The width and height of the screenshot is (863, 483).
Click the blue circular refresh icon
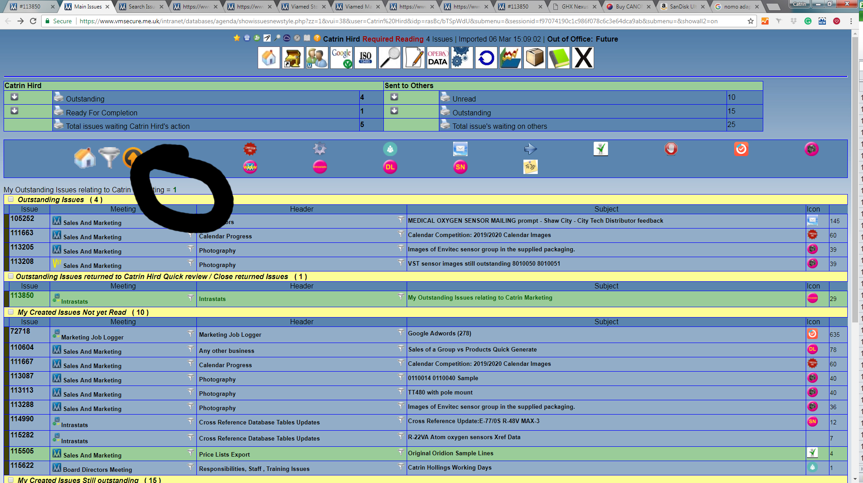pos(486,58)
